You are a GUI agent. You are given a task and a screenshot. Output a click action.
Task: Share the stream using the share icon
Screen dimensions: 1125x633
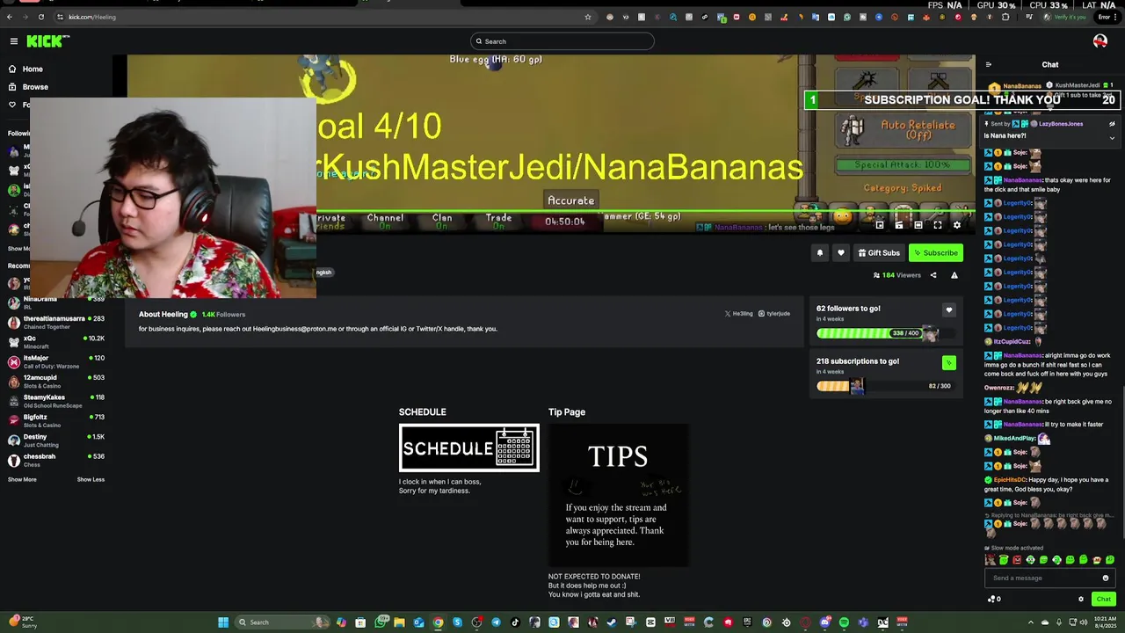pyautogui.click(x=933, y=275)
